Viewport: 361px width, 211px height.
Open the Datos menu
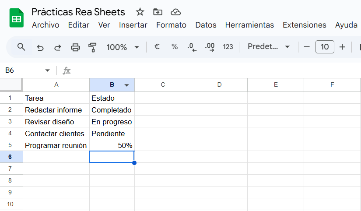[206, 25]
